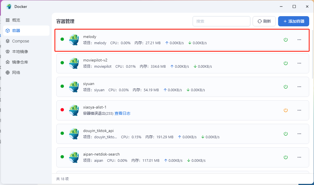The height and width of the screenshot is (185, 314).
Task: Click the green status dot for siyuan
Action: 62,86
